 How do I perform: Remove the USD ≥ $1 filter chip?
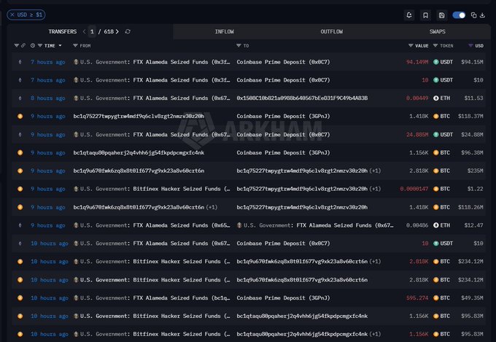12,15
